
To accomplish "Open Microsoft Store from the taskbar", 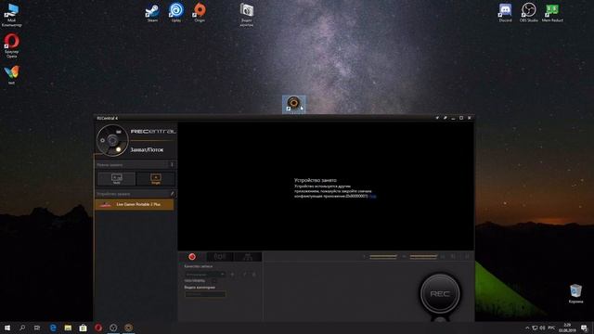I will click(83, 328).
